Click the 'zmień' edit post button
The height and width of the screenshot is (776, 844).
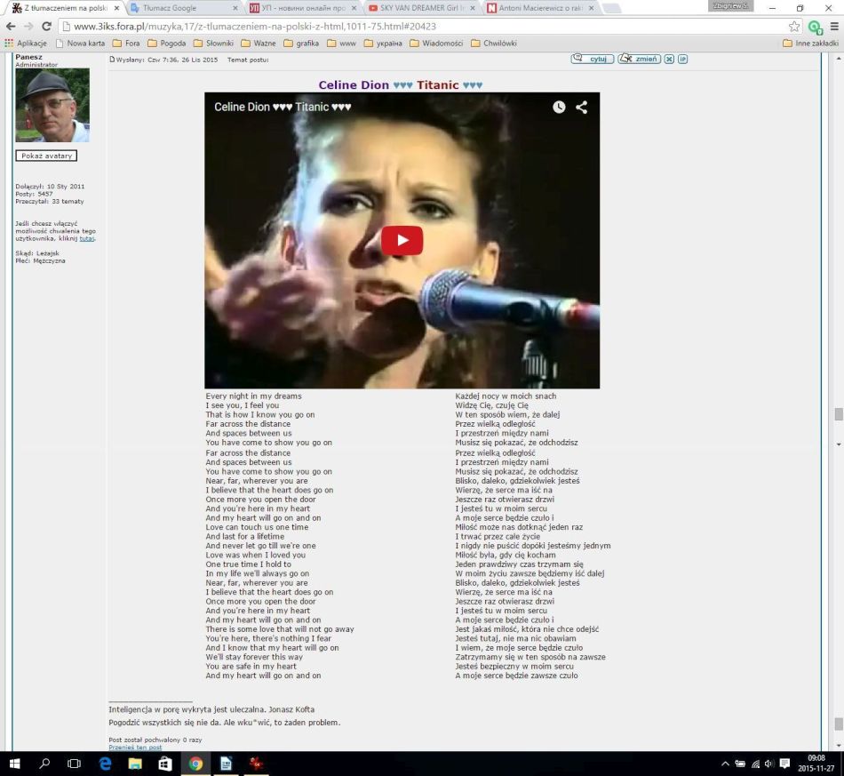(639, 59)
